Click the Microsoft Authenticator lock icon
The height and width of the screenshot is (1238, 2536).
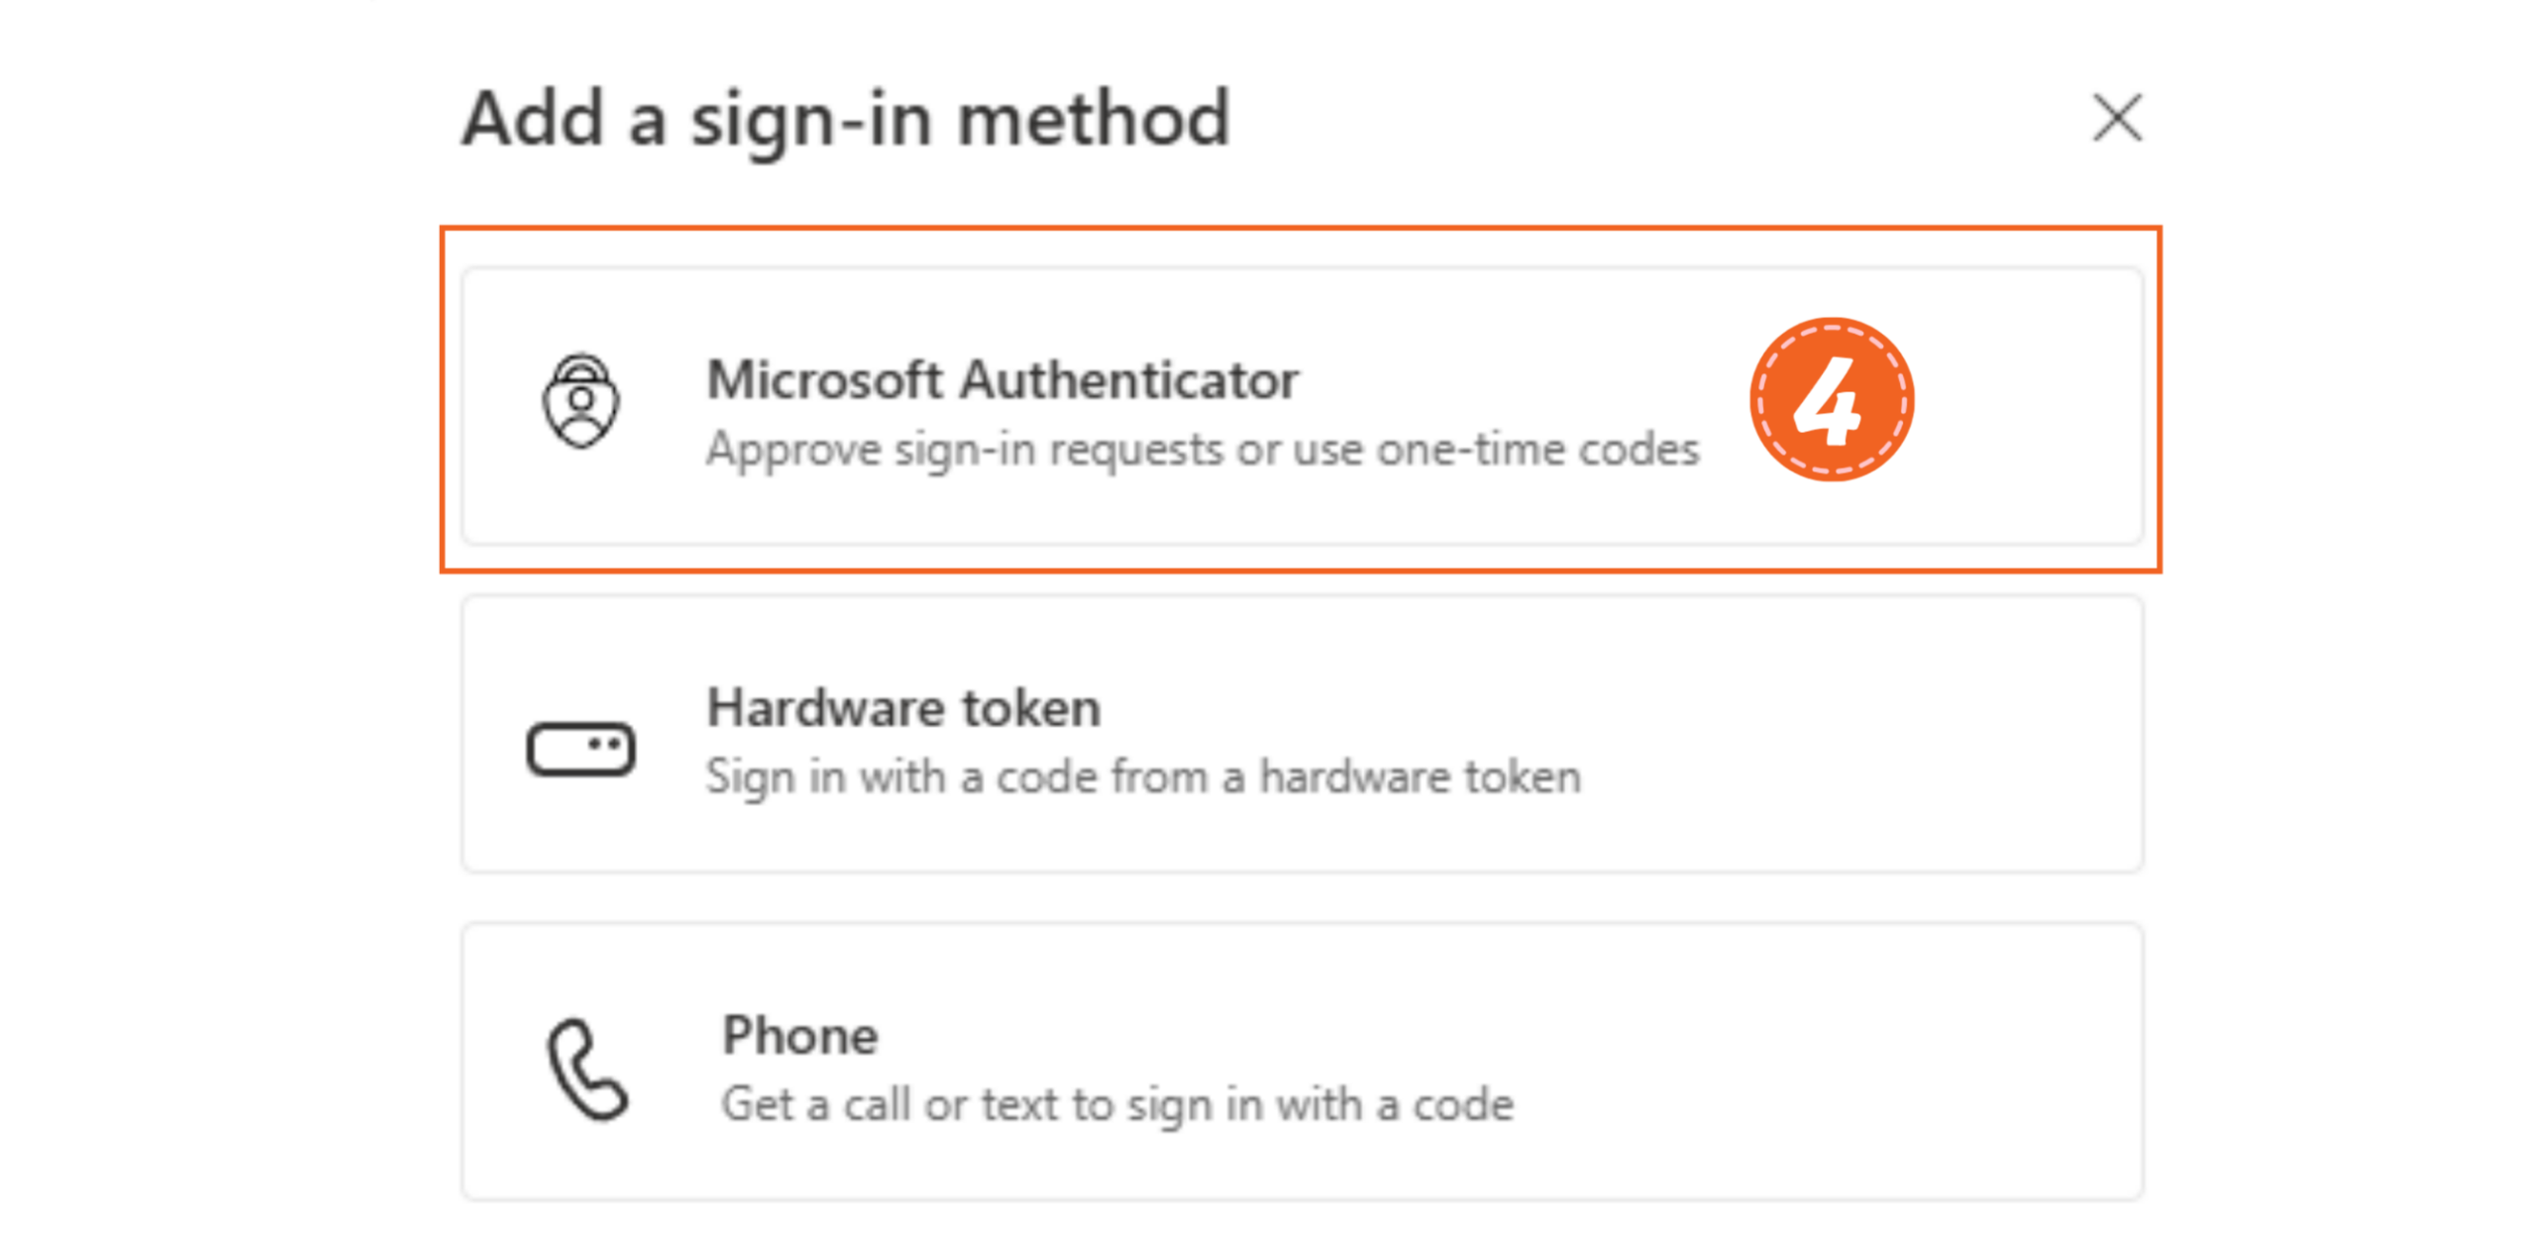click(x=580, y=400)
